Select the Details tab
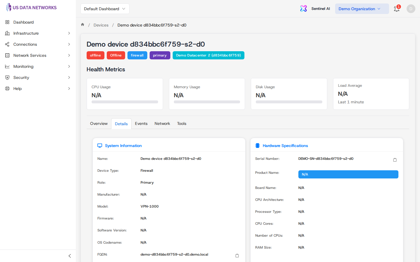 [x=121, y=124]
